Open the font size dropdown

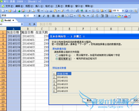(x=34, y=16)
